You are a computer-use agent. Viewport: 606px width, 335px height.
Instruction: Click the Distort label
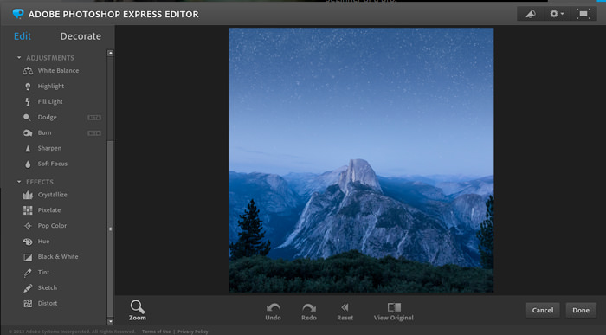coord(48,303)
